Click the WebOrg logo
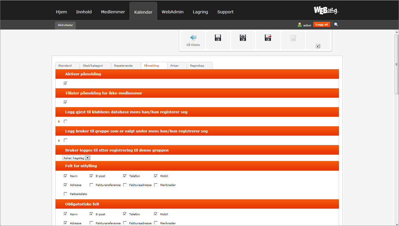399x226 pixels. (326, 10)
